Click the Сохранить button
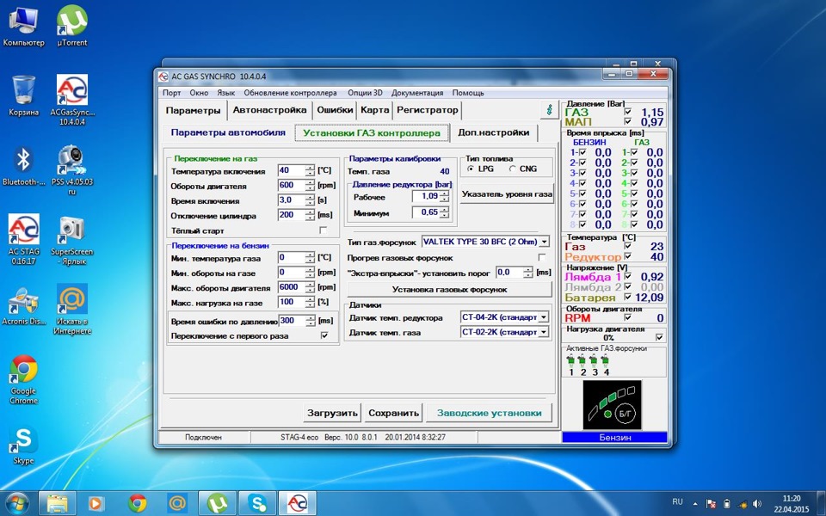 [x=393, y=413]
